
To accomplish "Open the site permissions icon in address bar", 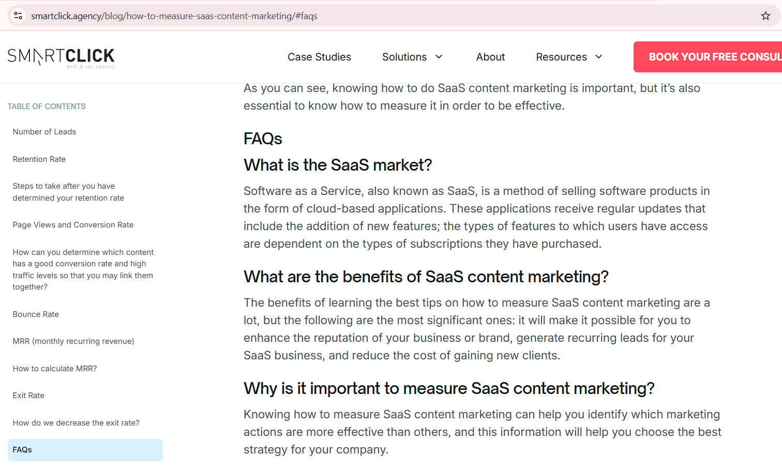I will click(x=18, y=16).
